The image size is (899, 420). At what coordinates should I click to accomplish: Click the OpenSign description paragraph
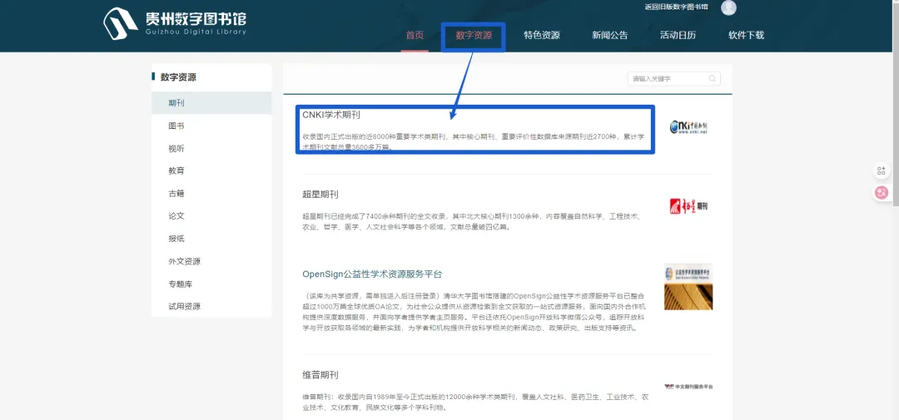pos(474,312)
